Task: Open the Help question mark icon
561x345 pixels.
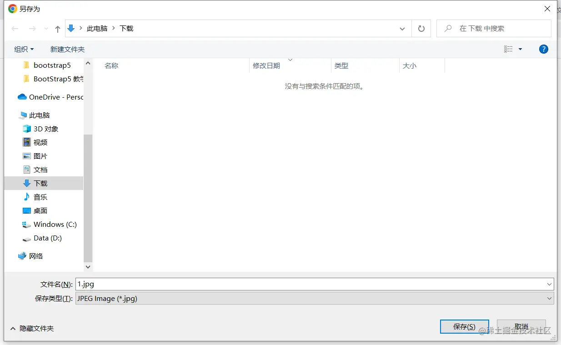Action: (544, 49)
